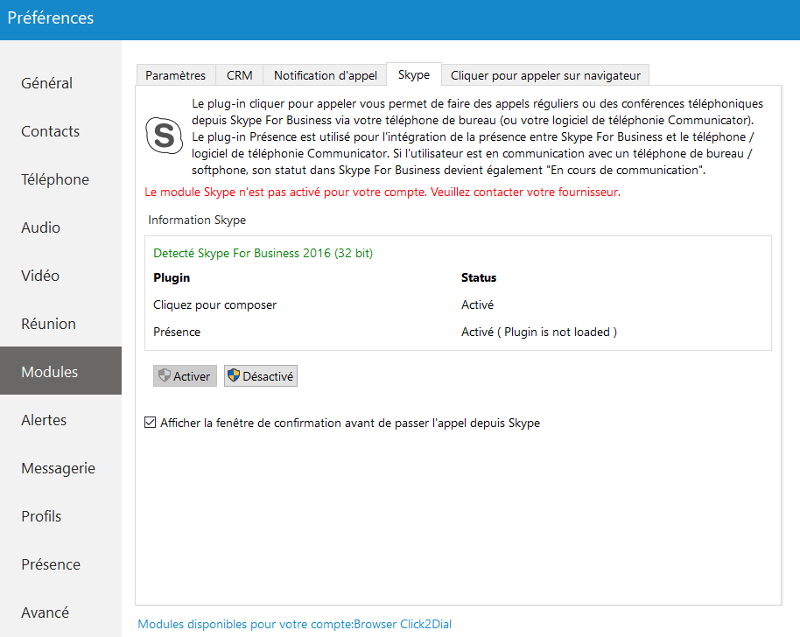Click the red Skype module not activated message

382,192
